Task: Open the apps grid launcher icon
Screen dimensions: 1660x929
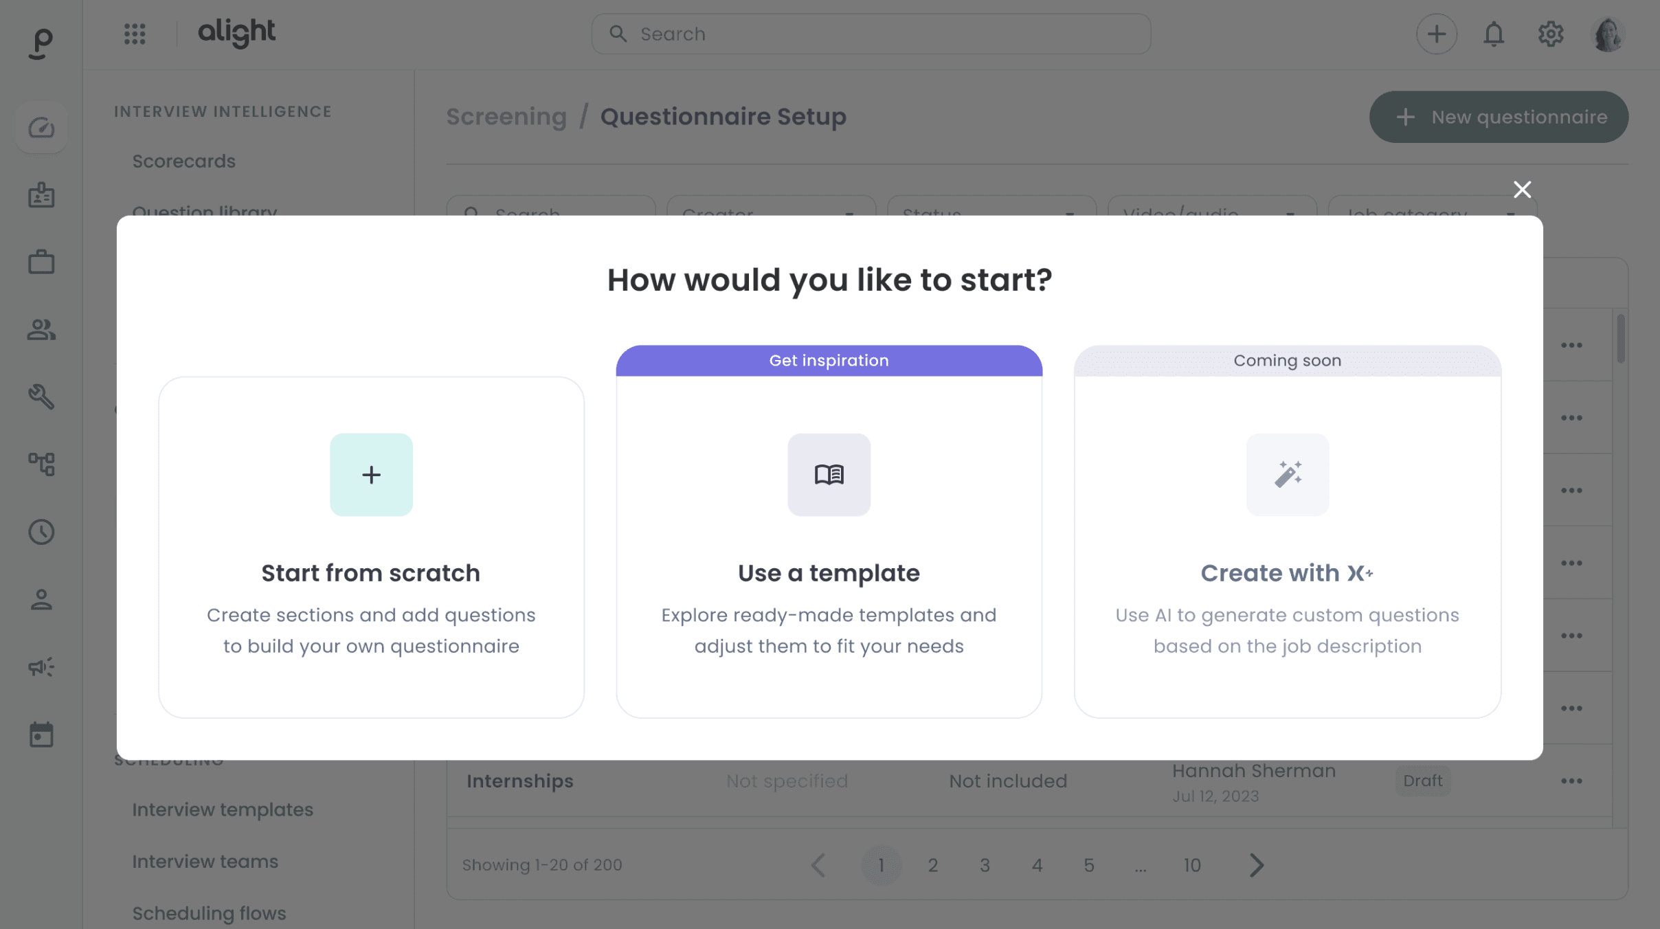Action: click(135, 34)
